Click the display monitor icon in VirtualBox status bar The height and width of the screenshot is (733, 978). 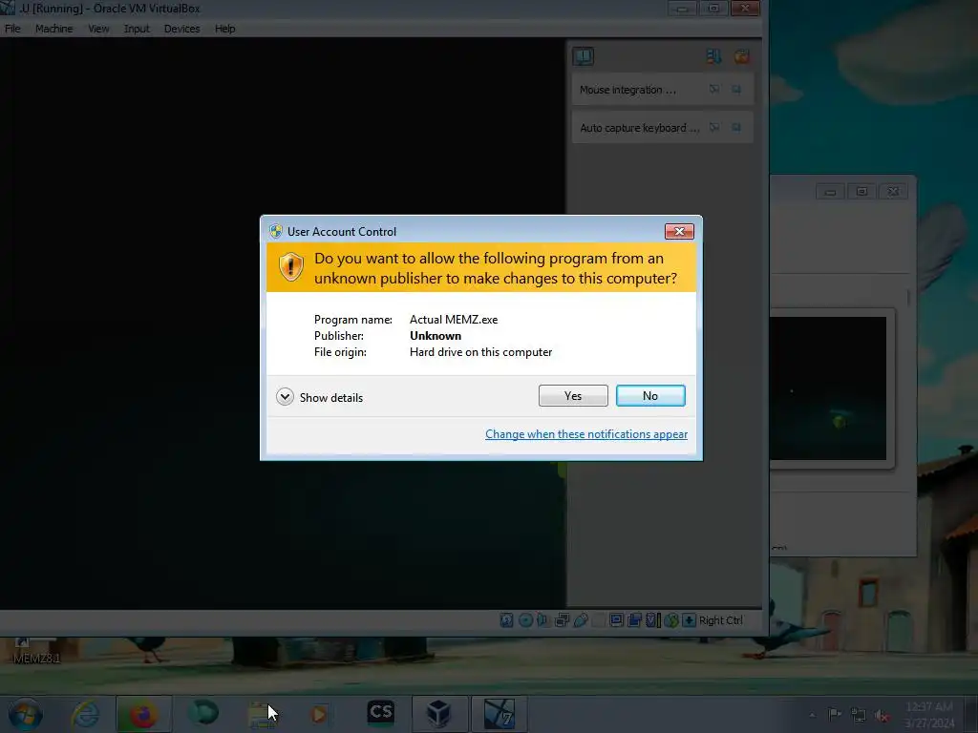point(616,620)
